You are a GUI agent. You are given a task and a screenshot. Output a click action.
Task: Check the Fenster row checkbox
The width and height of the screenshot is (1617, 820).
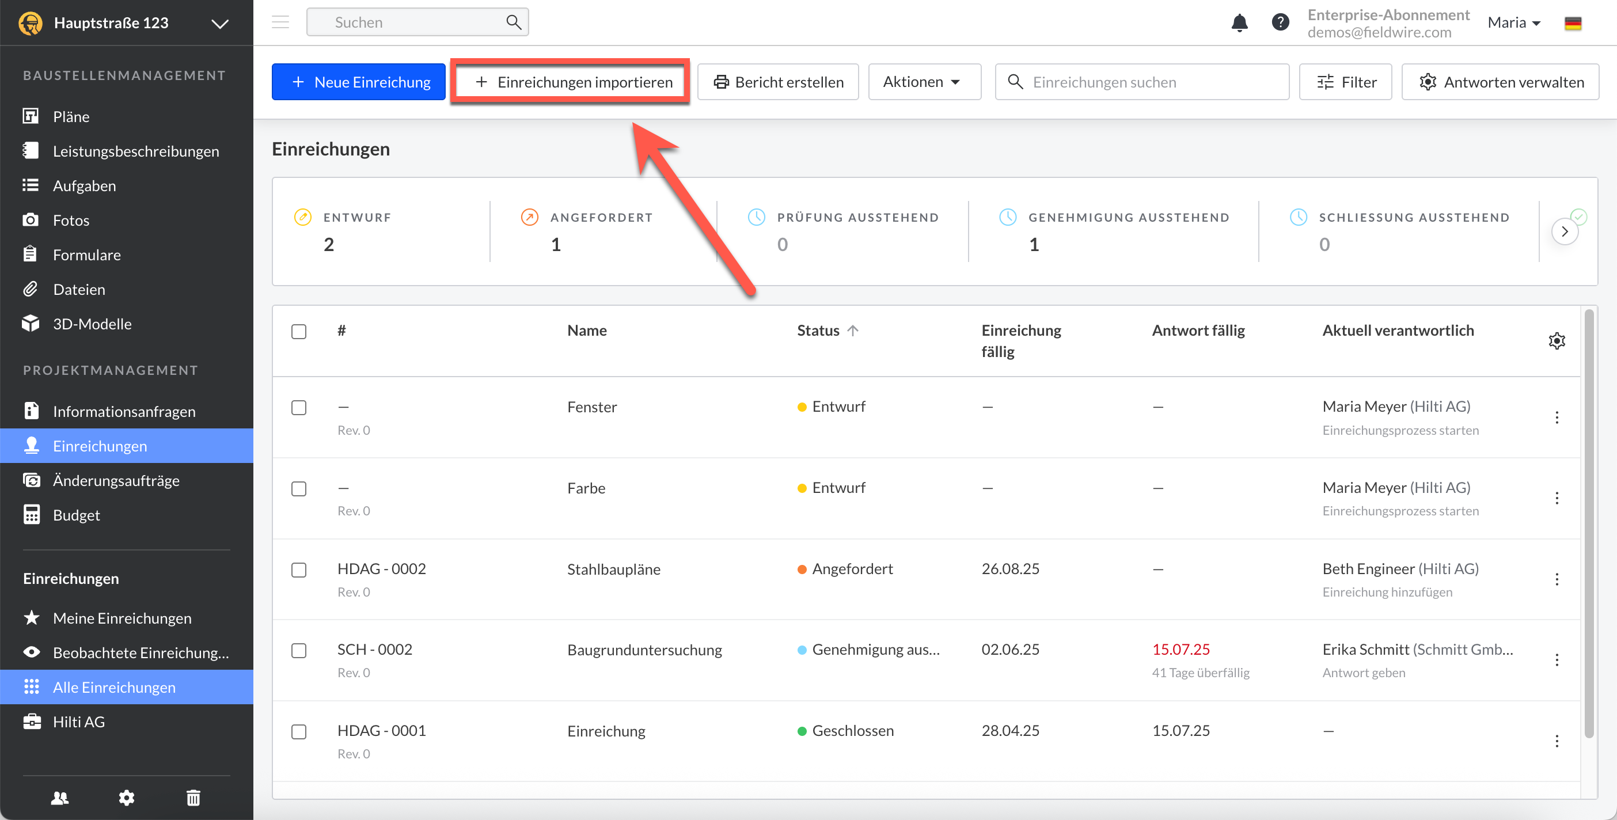(x=299, y=408)
